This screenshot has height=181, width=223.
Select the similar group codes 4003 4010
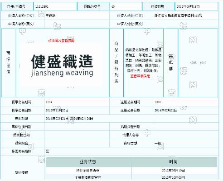tap(198, 63)
